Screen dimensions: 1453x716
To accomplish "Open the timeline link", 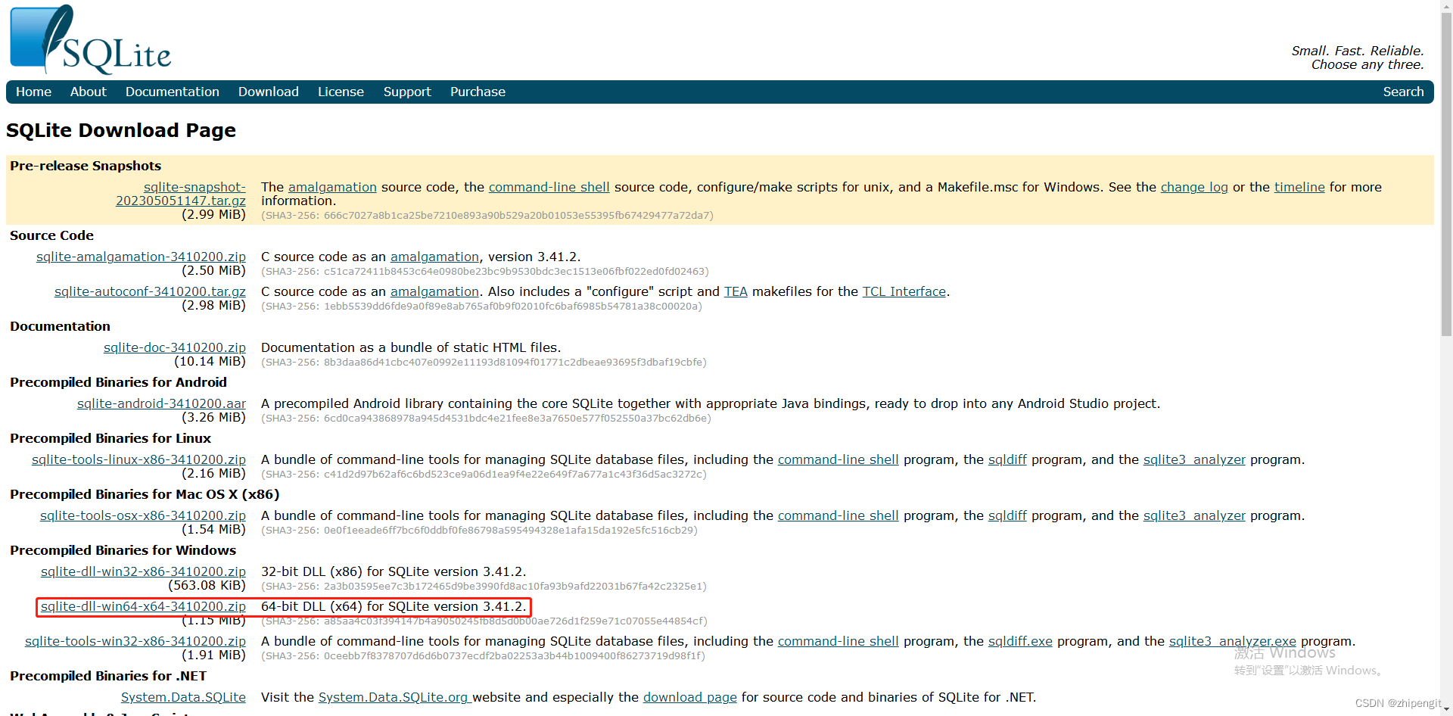I will (x=1299, y=187).
